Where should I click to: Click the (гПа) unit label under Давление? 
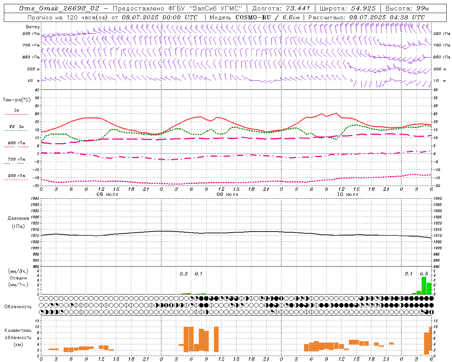point(18,226)
